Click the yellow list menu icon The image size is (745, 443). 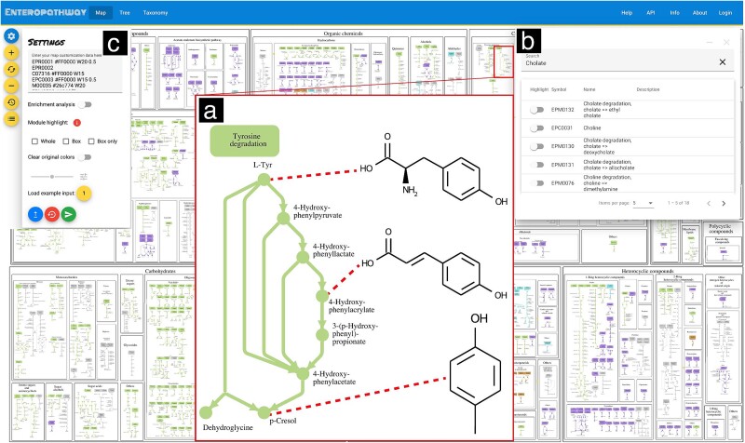11,119
